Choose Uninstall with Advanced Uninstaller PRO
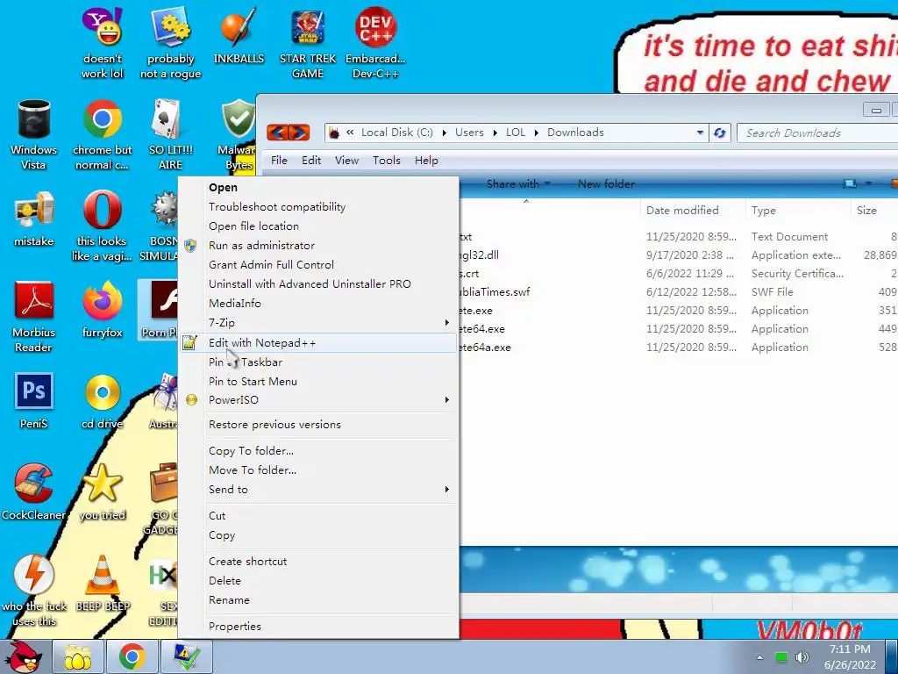Screen dimensions: 898x674 (x=310, y=283)
